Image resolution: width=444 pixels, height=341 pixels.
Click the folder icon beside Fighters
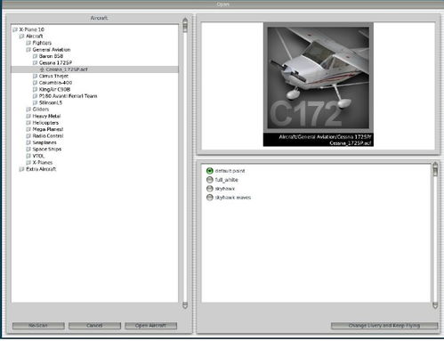point(28,43)
